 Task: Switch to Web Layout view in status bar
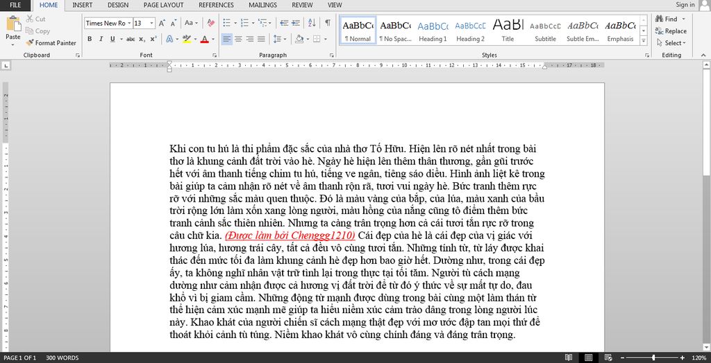608,357
